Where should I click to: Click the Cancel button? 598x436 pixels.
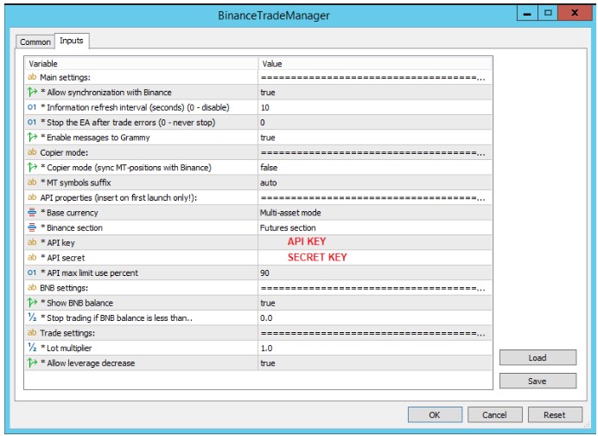coord(494,414)
